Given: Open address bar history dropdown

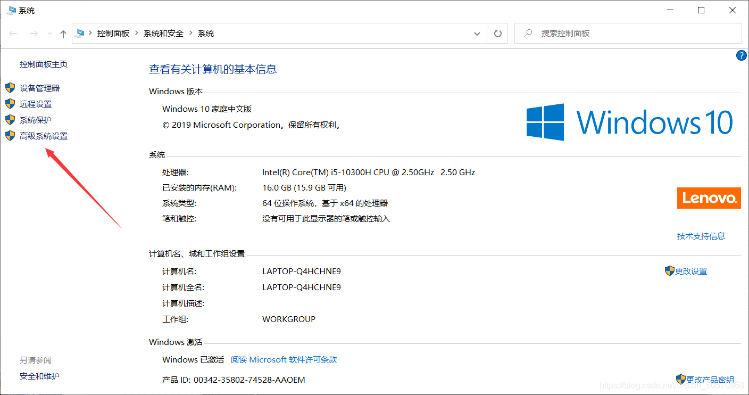Looking at the screenshot, I should coord(477,34).
